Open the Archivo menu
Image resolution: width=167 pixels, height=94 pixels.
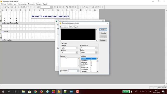[3, 4]
